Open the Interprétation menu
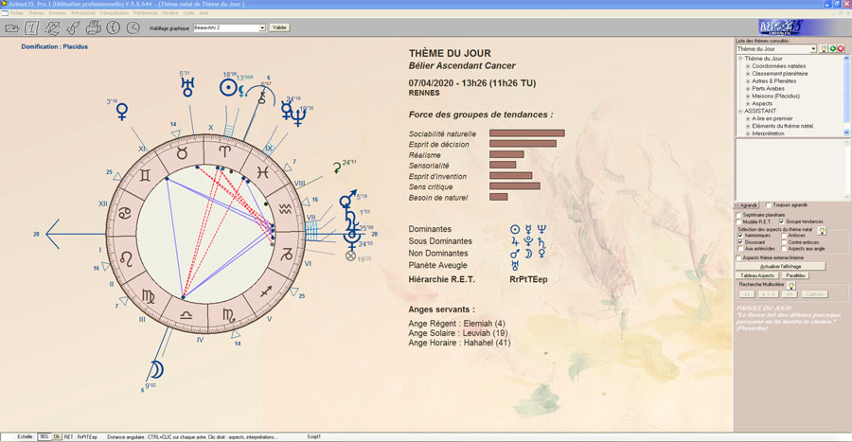 [x=114, y=13]
